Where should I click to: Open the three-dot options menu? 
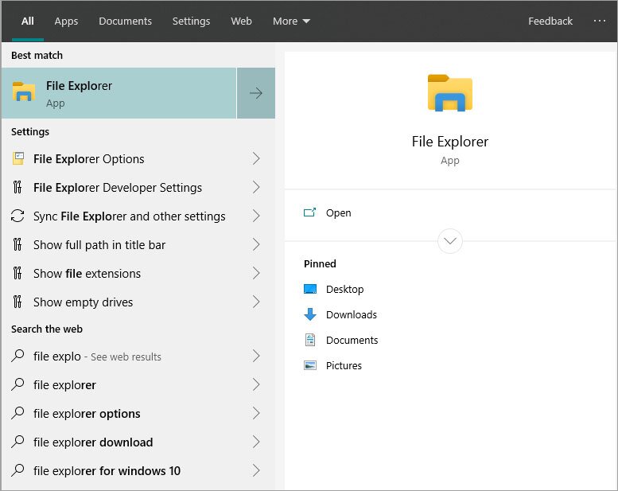599,21
